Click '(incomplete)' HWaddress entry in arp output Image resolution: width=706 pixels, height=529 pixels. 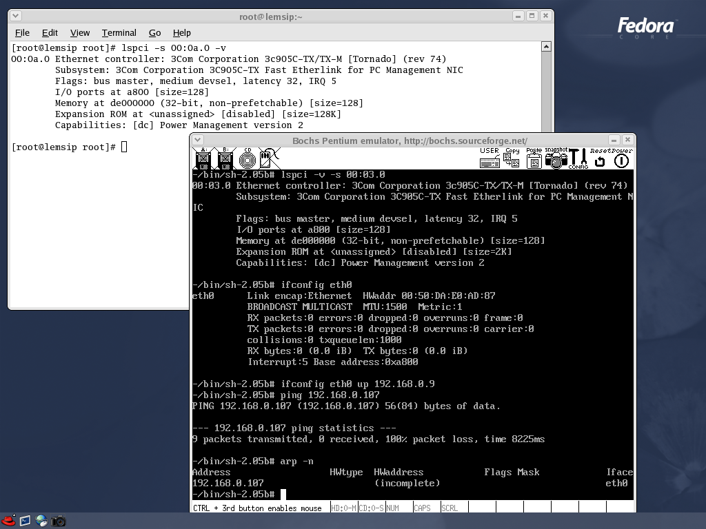pyautogui.click(x=407, y=483)
